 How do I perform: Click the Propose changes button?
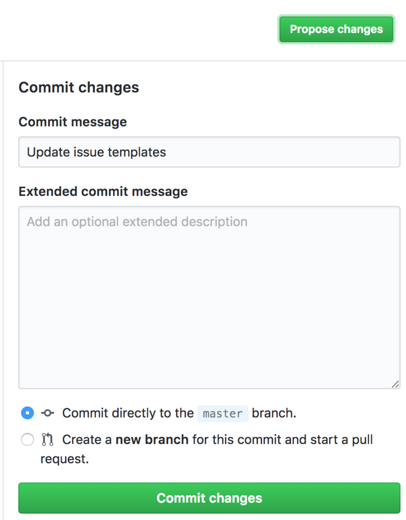click(336, 29)
